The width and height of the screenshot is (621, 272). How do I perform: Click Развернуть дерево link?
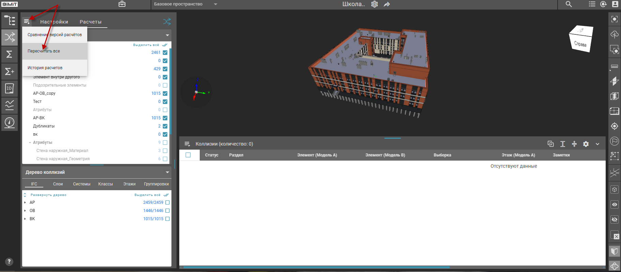coord(48,195)
